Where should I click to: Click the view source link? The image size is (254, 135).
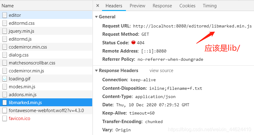coord(161,71)
